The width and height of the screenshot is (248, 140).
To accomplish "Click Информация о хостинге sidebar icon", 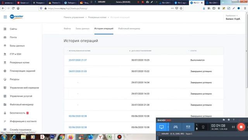I will 5,121.
